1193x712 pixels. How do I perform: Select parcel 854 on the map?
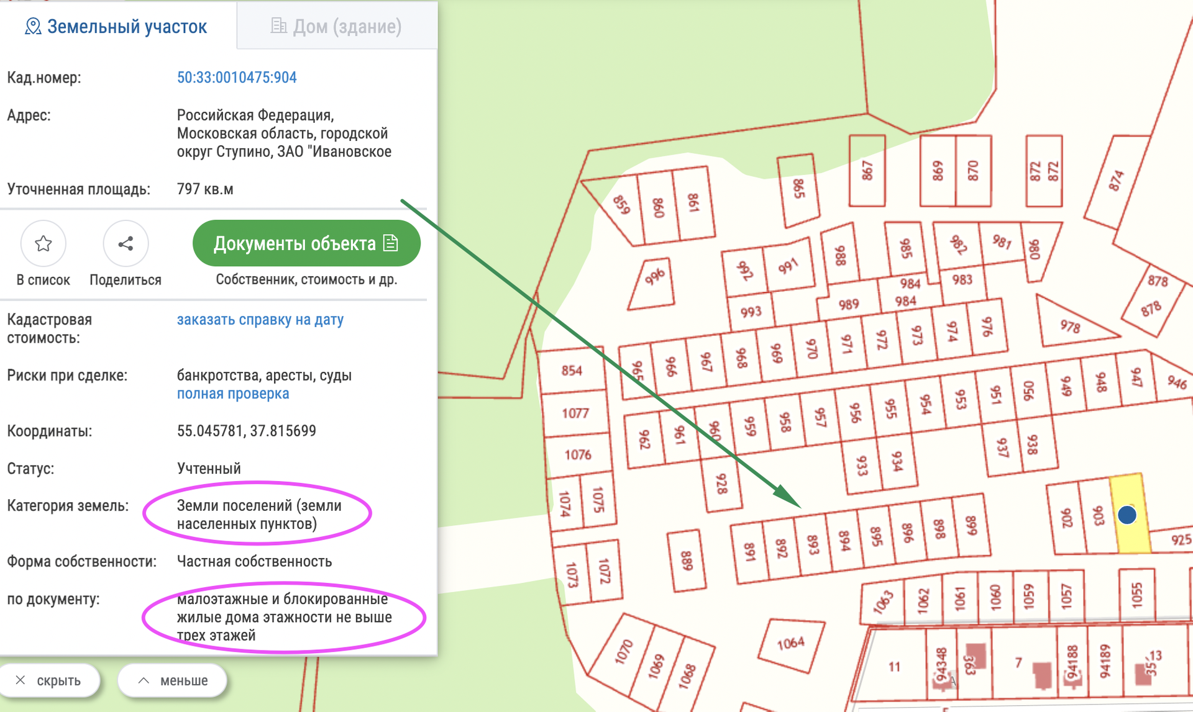point(571,371)
